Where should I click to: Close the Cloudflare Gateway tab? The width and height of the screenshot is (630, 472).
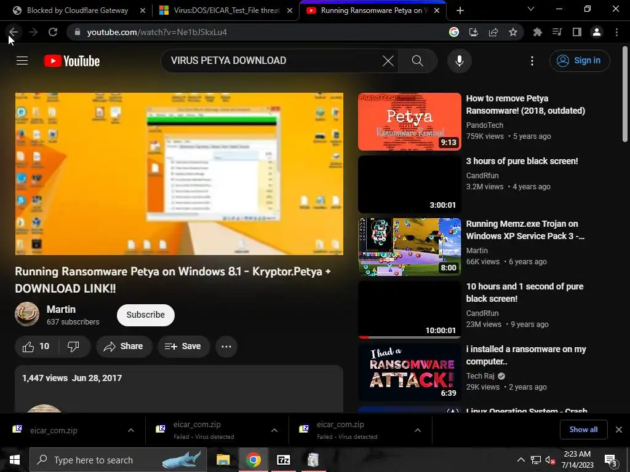143,10
